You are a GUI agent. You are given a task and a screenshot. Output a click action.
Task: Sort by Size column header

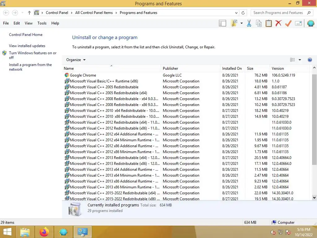coord(257,68)
